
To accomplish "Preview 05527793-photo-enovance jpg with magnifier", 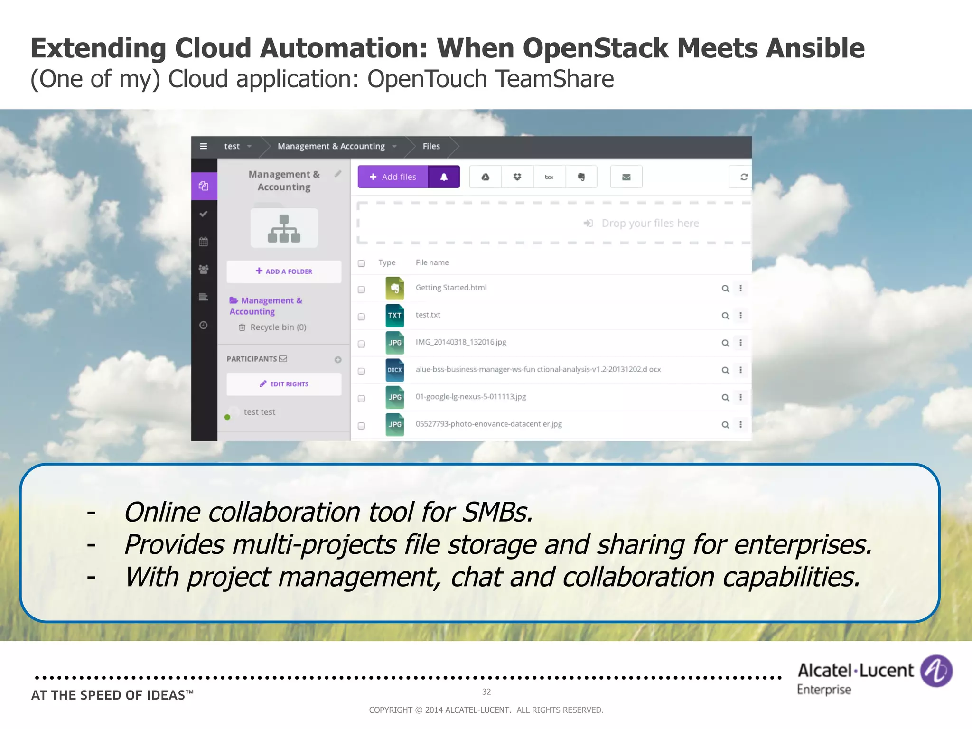I will (725, 425).
